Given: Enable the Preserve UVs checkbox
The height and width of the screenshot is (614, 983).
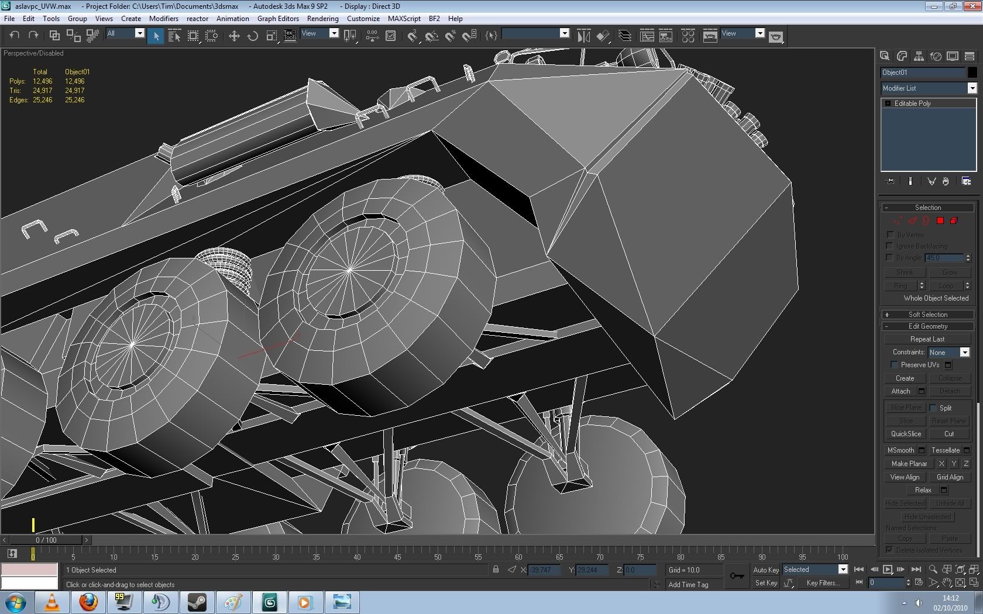Looking at the screenshot, I should [894, 365].
